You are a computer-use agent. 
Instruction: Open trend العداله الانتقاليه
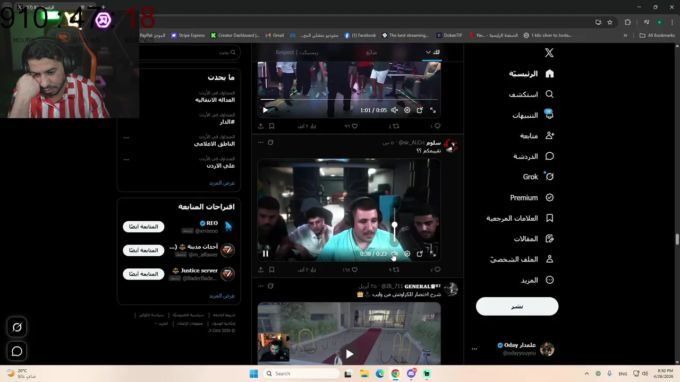click(215, 100)
